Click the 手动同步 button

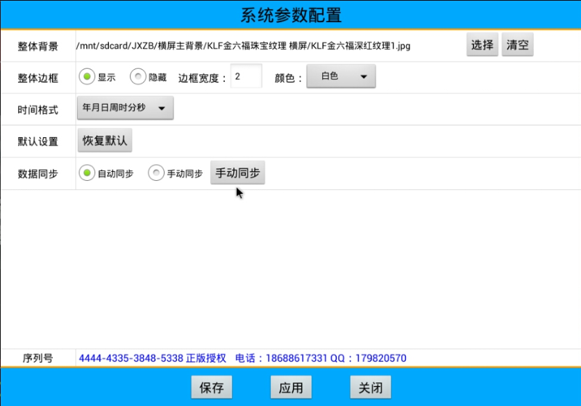tap(237, 173)
